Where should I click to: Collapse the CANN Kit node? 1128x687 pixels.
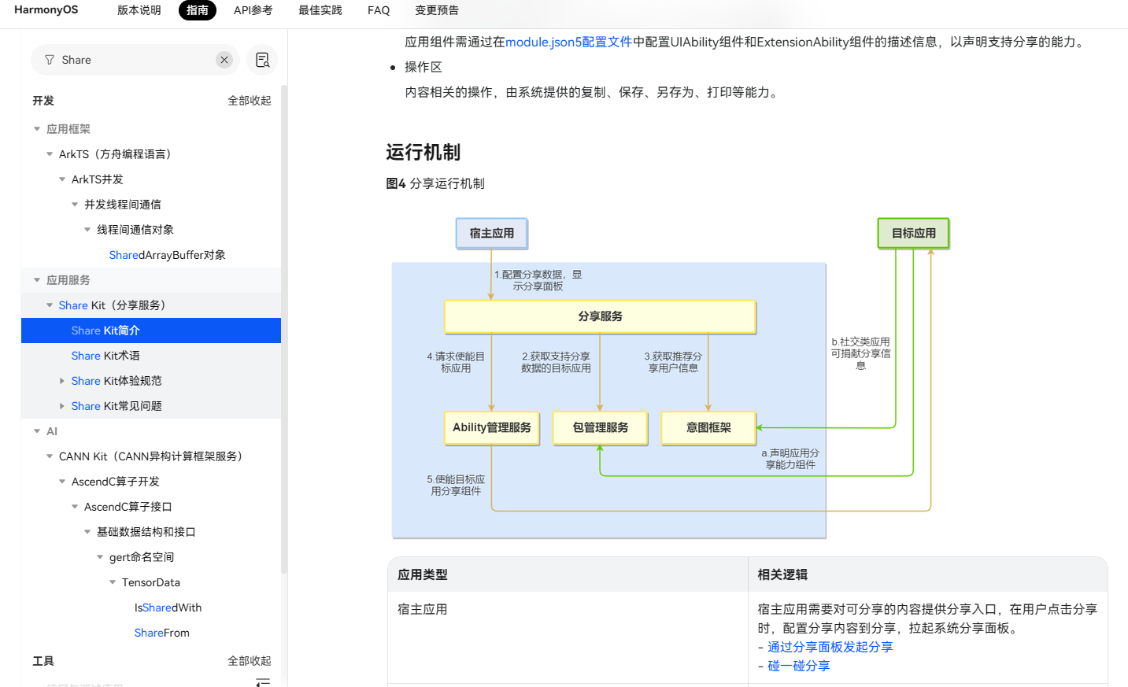point(50,456)
